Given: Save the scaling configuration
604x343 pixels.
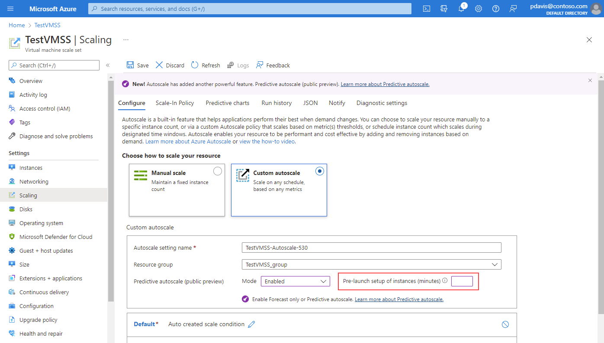Looking at the screenshot, I should click(x=137, y=65).
